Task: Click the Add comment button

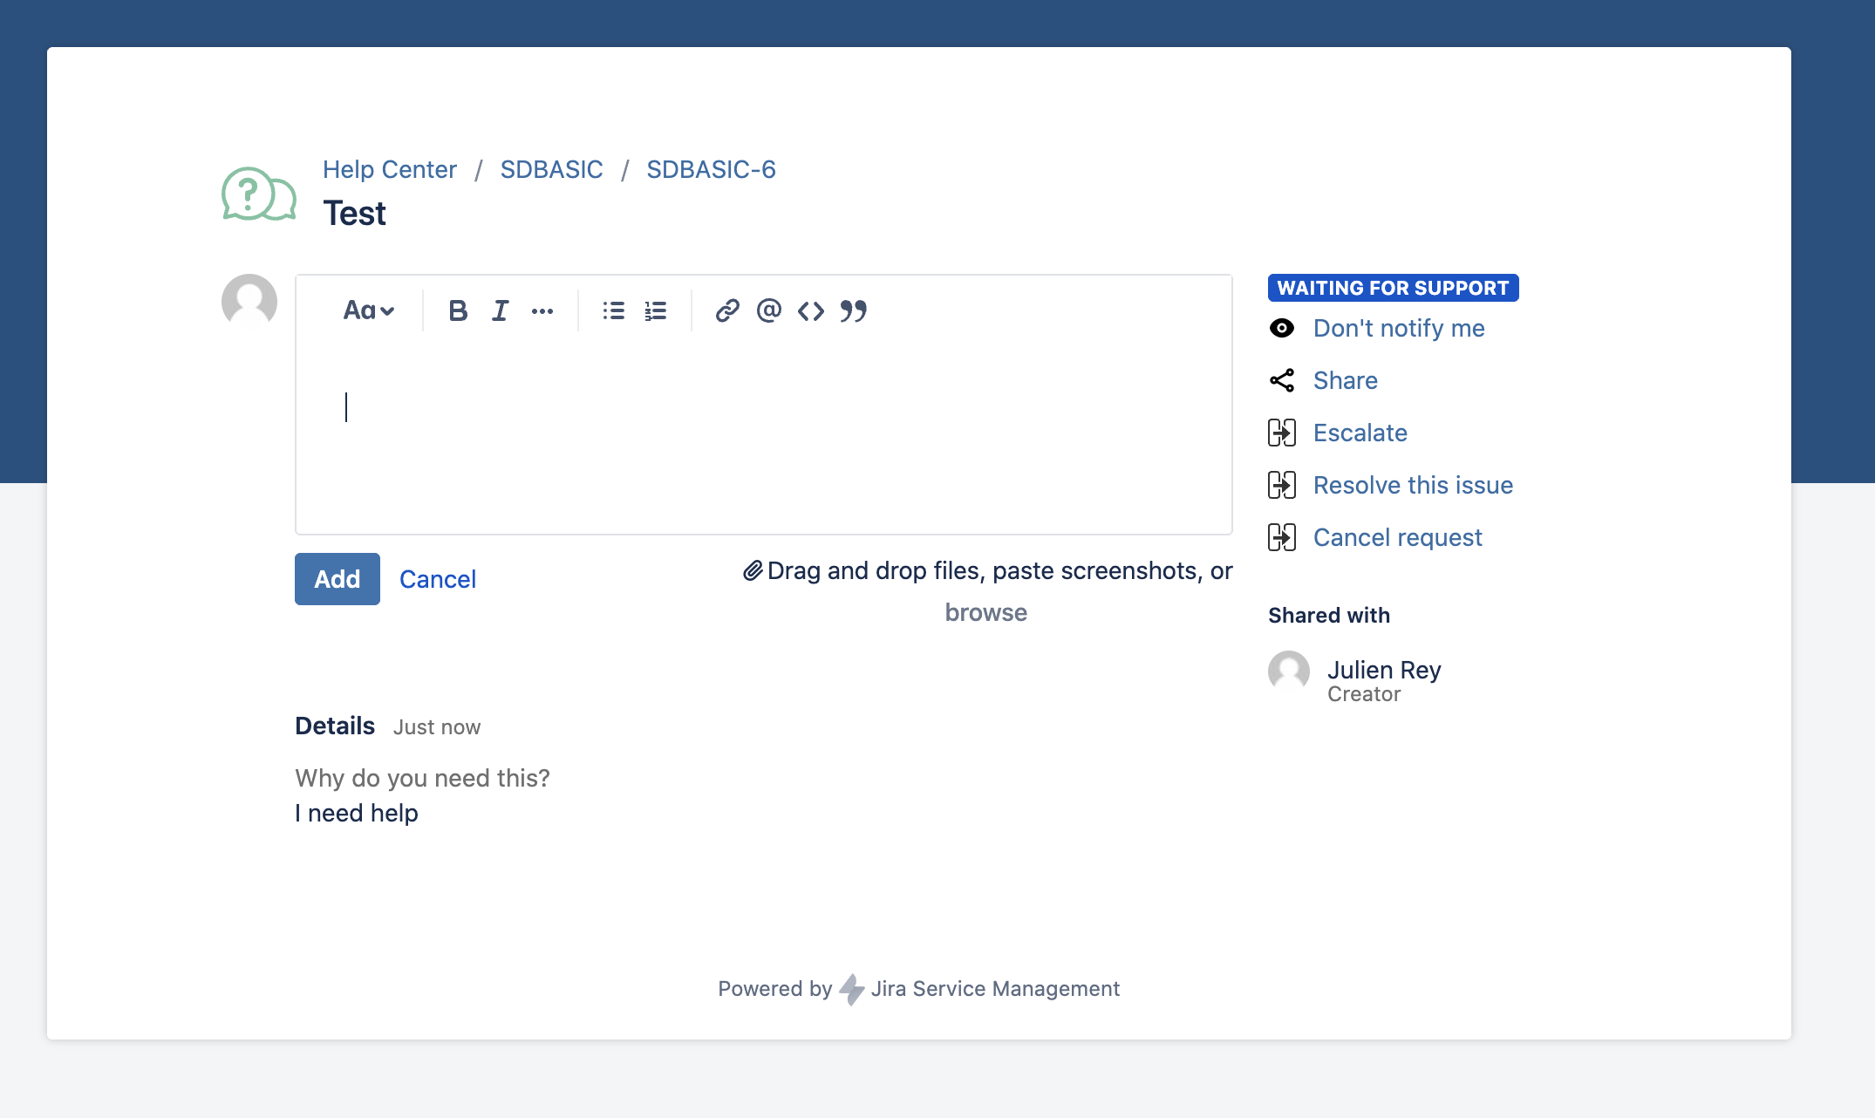Action: (337, 579)
